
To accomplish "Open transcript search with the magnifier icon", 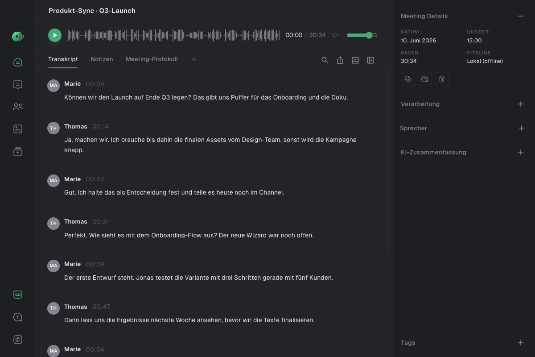I will point(325,60).
